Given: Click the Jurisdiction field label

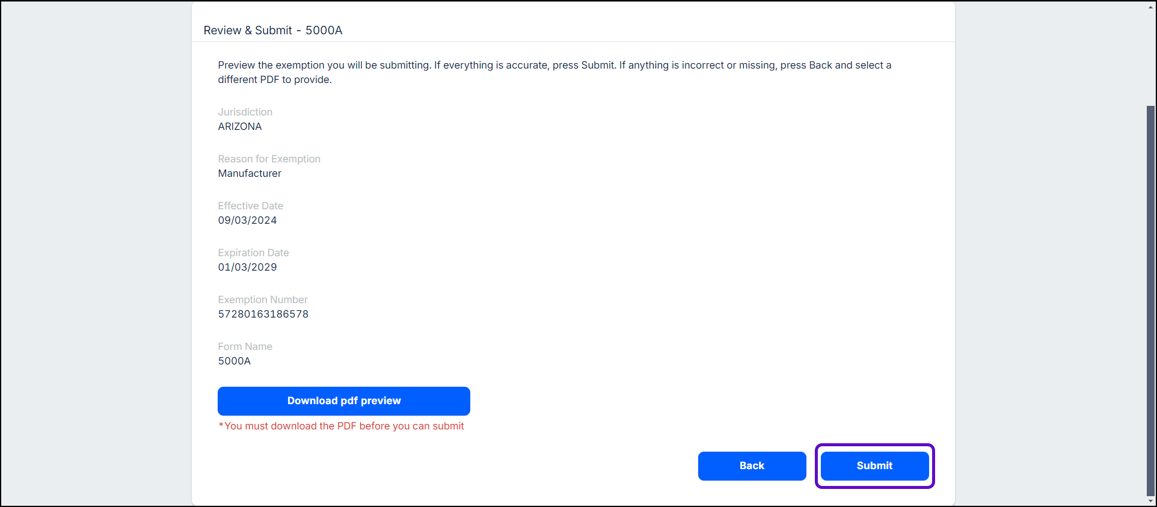Looking at the screenshot, I should click(x=245, y=112).
